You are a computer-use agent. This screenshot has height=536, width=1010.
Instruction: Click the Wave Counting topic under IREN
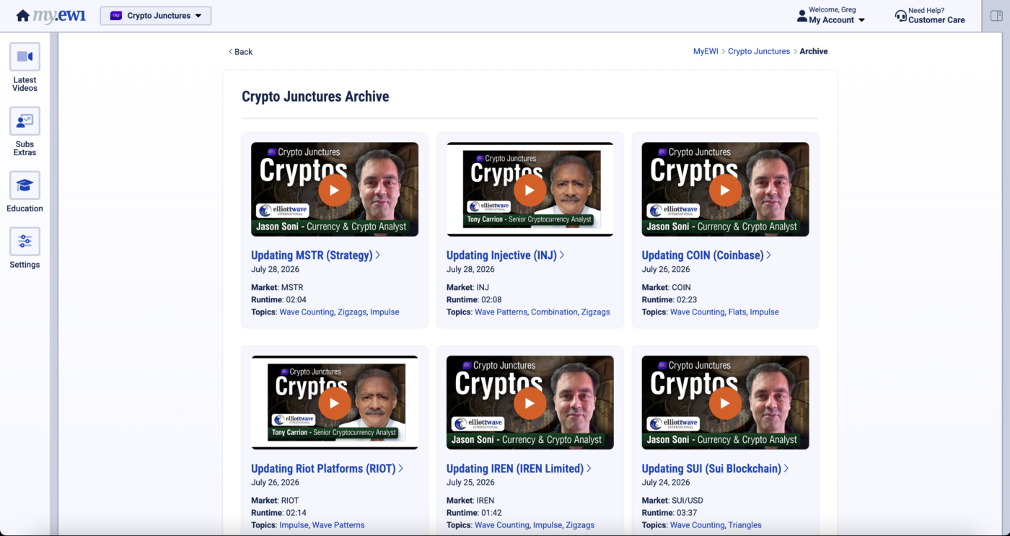pyautogui.click(x=502, y=525)
